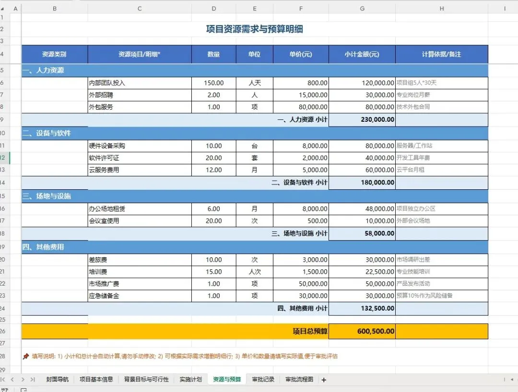
Task: Select the 差旅费 cell
Action: pyautogui.click(x=140, y=260)
